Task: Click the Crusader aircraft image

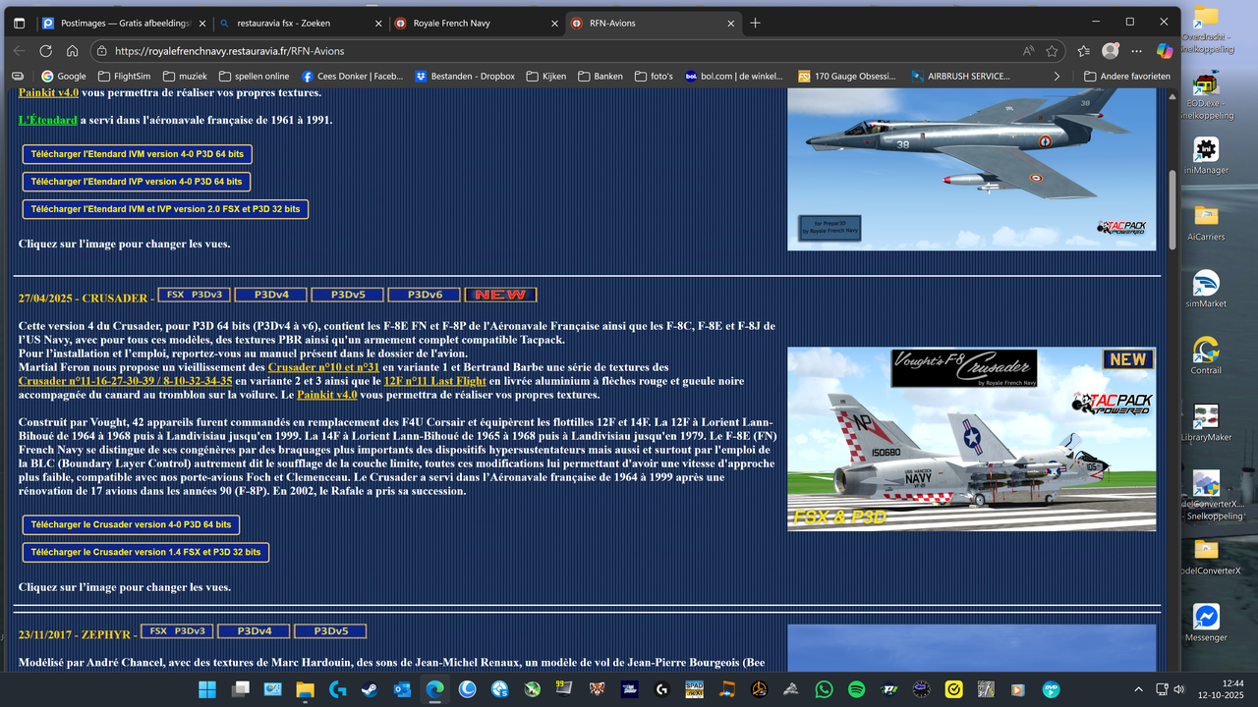Action: 971,439
